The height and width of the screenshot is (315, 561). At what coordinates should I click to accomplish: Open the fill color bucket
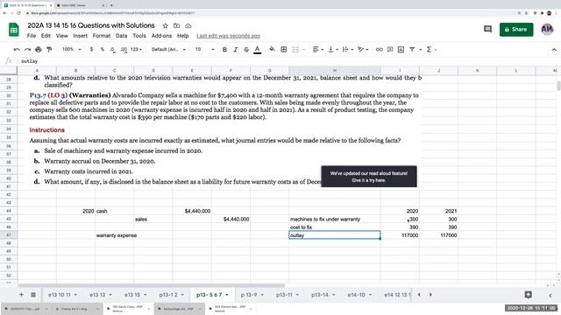(x=273, y=49)
